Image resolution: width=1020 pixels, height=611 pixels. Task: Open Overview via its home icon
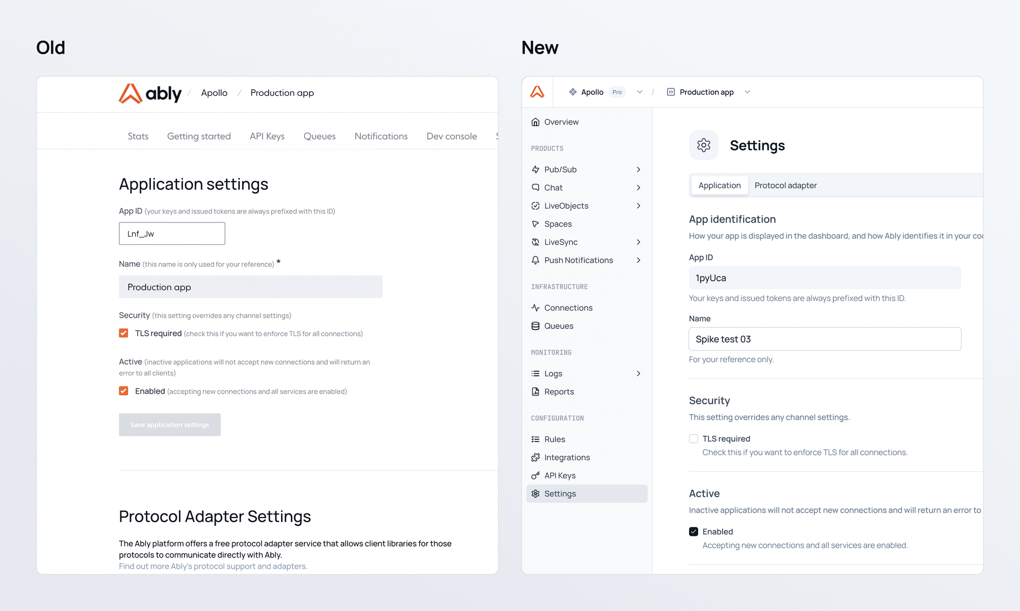tap(535, 122)
